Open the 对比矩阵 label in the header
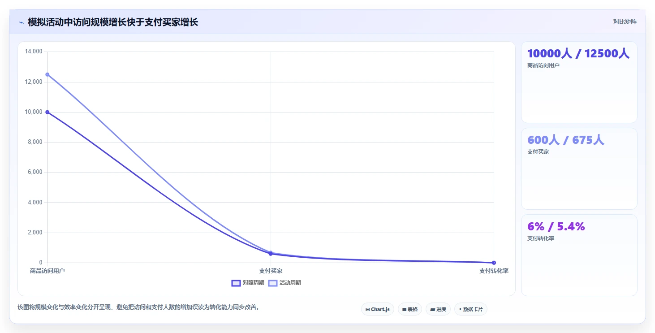This screenshot has width=655, height=333. (x=625, y=22)
